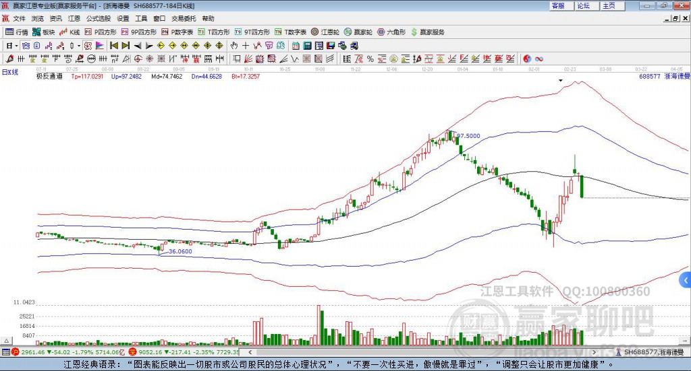Step chart left with black left arrow
The image size is (691, 371).
pyautogui.click(x=138, y=46)
